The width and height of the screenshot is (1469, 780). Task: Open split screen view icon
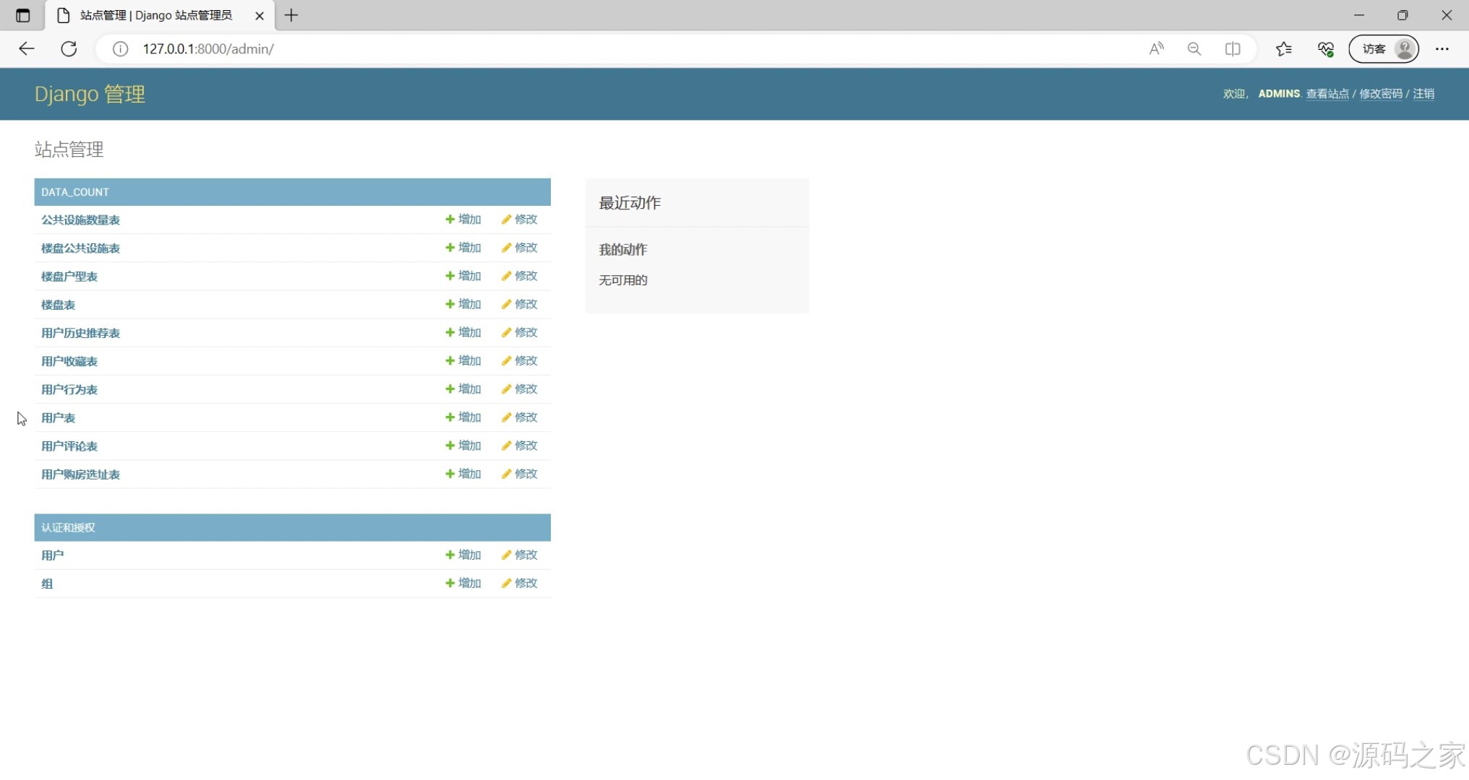point(1233,48)
